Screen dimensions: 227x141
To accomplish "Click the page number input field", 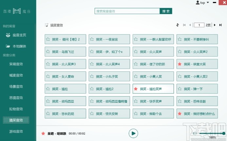I will point(199,25).
